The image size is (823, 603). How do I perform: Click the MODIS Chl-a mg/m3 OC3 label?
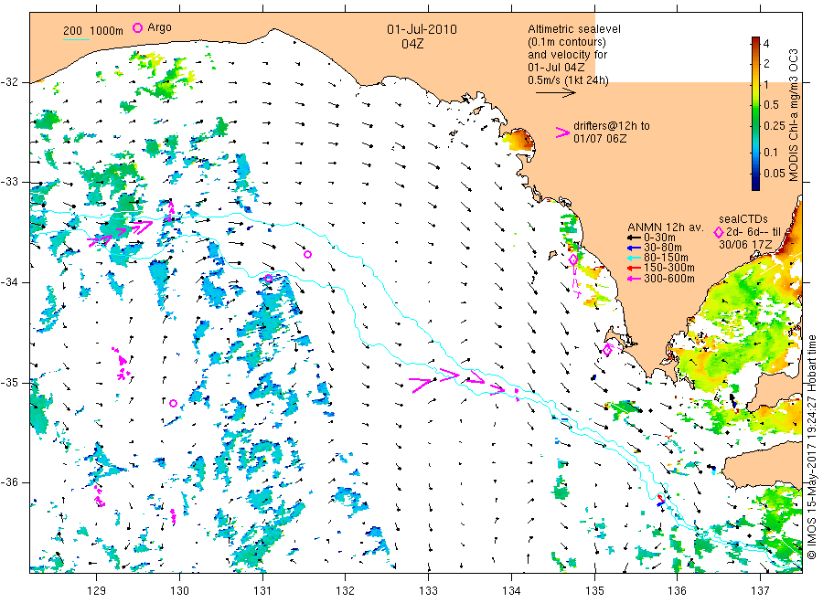tap(794, 115)
